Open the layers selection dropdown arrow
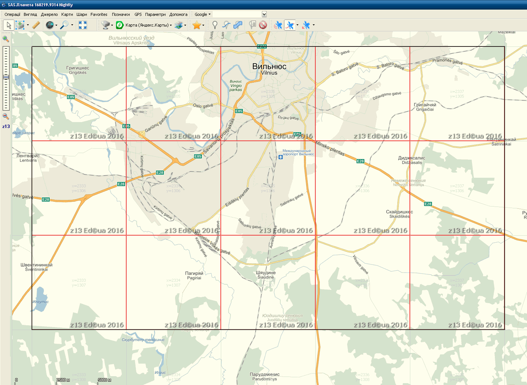The image size is (527, 385). pos(185,25)
